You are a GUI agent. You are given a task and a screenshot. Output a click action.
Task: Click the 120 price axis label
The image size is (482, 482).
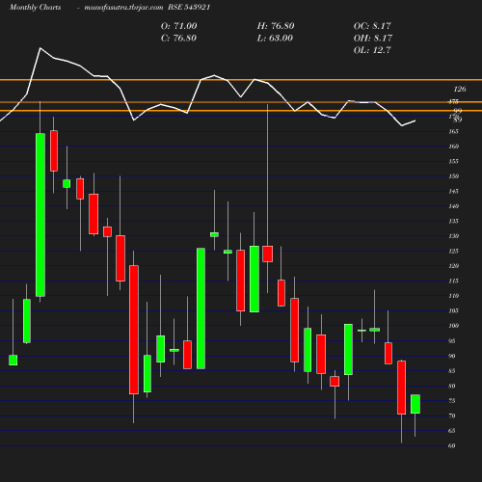click(453, 266)
